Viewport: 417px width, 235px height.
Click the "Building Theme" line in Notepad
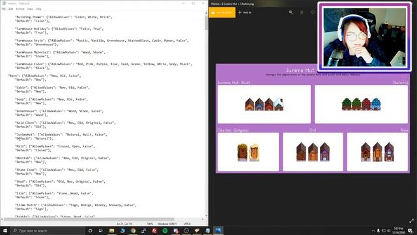pos(64,17)
